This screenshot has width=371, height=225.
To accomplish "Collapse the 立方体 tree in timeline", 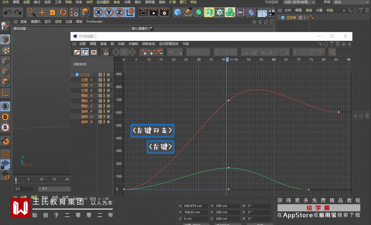I will click(x=73, y=75).
